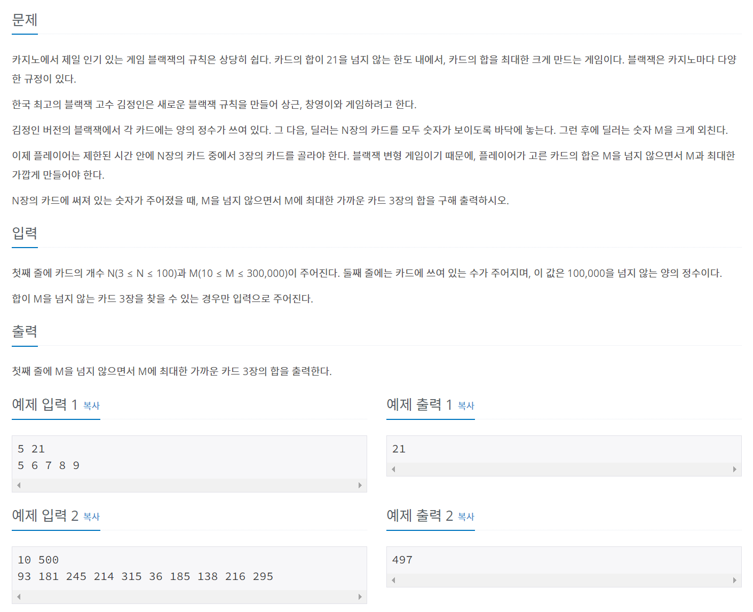Click right scroll arrow in 예제 입력 2 box

[360, 597]
